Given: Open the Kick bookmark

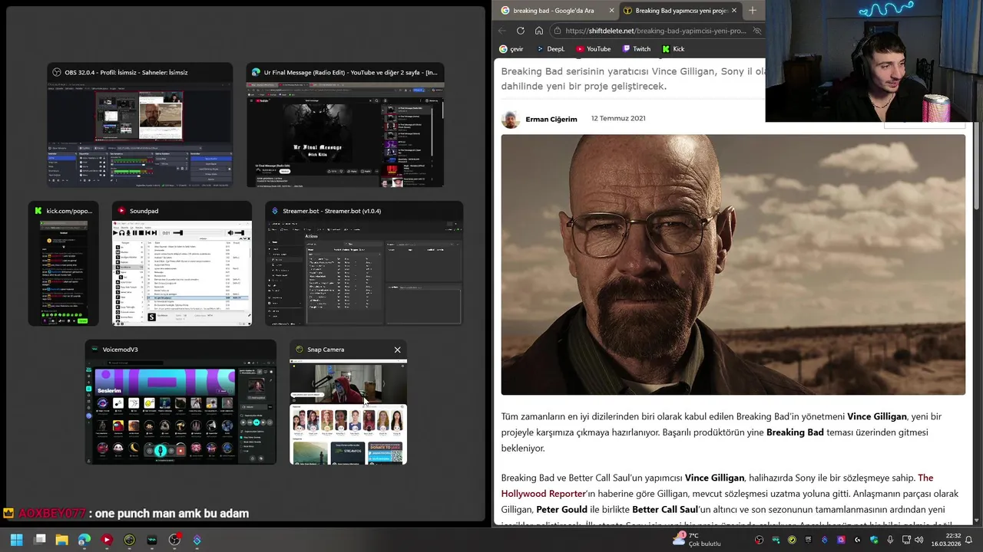Looking at the screenshot, I should [x=673, y=49].
